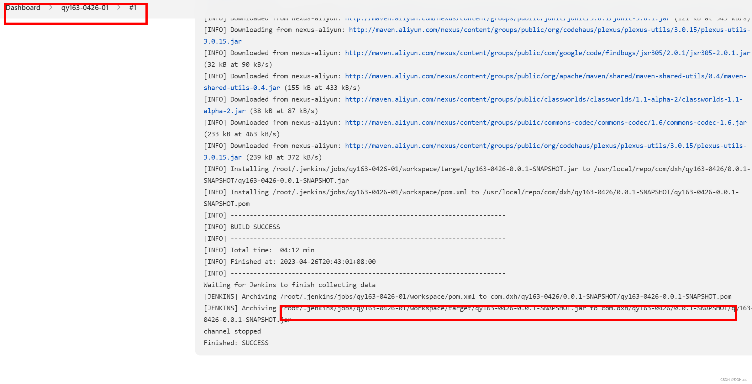Click the Archiving pom.xml JENKINS line
This screenshot has height=384, width=752.
[x=467, y=297]
